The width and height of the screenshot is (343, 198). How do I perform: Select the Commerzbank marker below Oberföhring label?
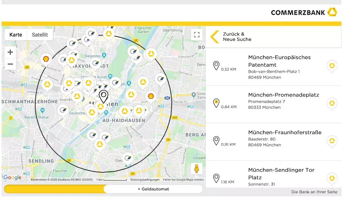pyautogui.click(x=151, y=54)
